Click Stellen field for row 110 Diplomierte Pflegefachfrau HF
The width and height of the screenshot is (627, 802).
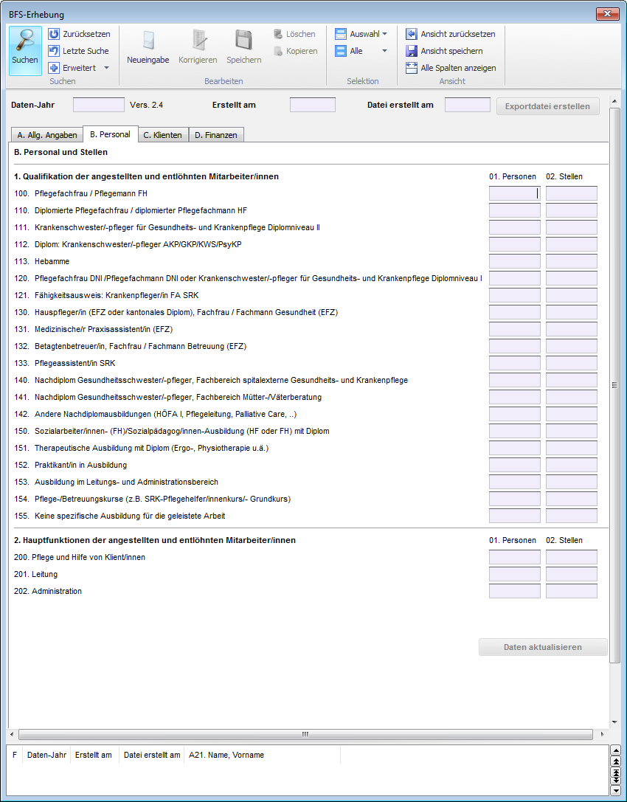click(571, 210)
